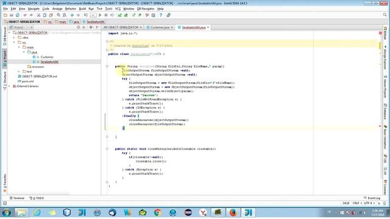Open the Event Log panel
The image size is (390, 219).
pos(372,198)
